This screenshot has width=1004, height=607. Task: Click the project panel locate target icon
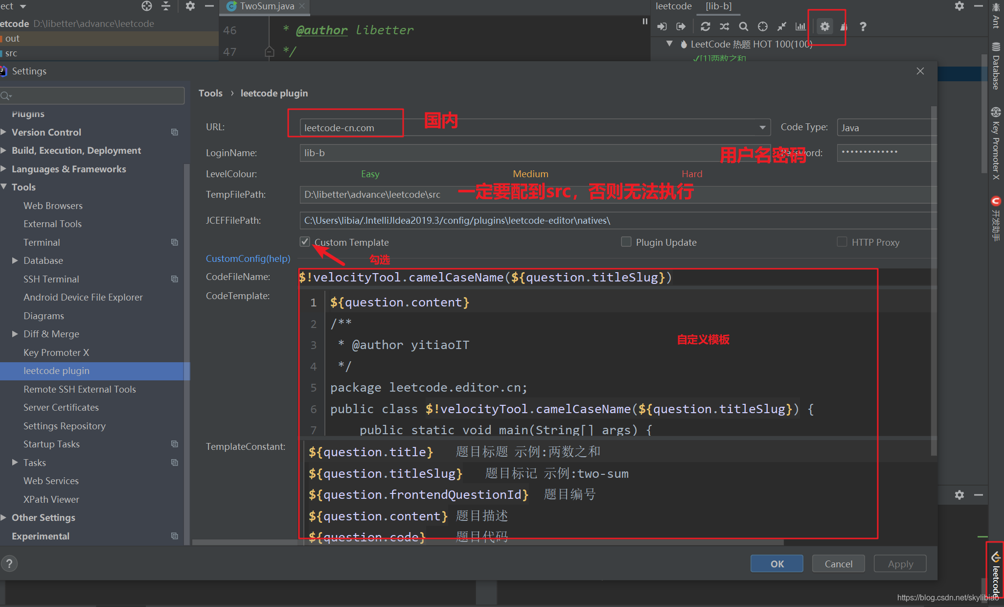point(147,6)
